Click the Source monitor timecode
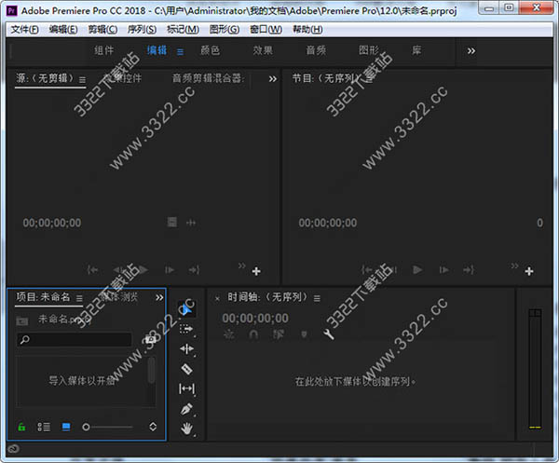 (52, 223)
